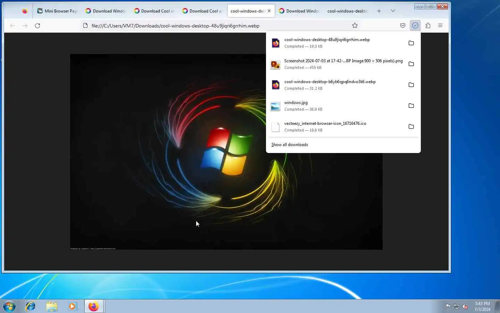Click the Save to Pocket icon
This screenshot has width=500, height=313.
pyautogui.click(x=402, y=25)
